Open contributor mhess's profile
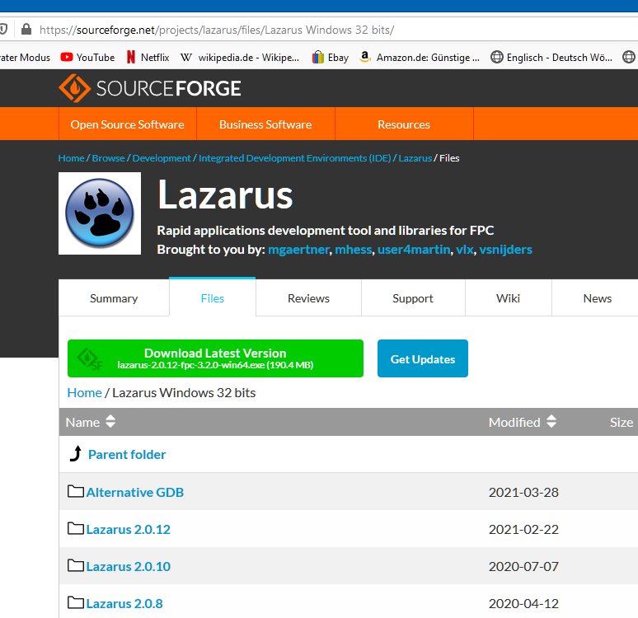The height and width of the screenshot is (618, 638). point(353,249)
